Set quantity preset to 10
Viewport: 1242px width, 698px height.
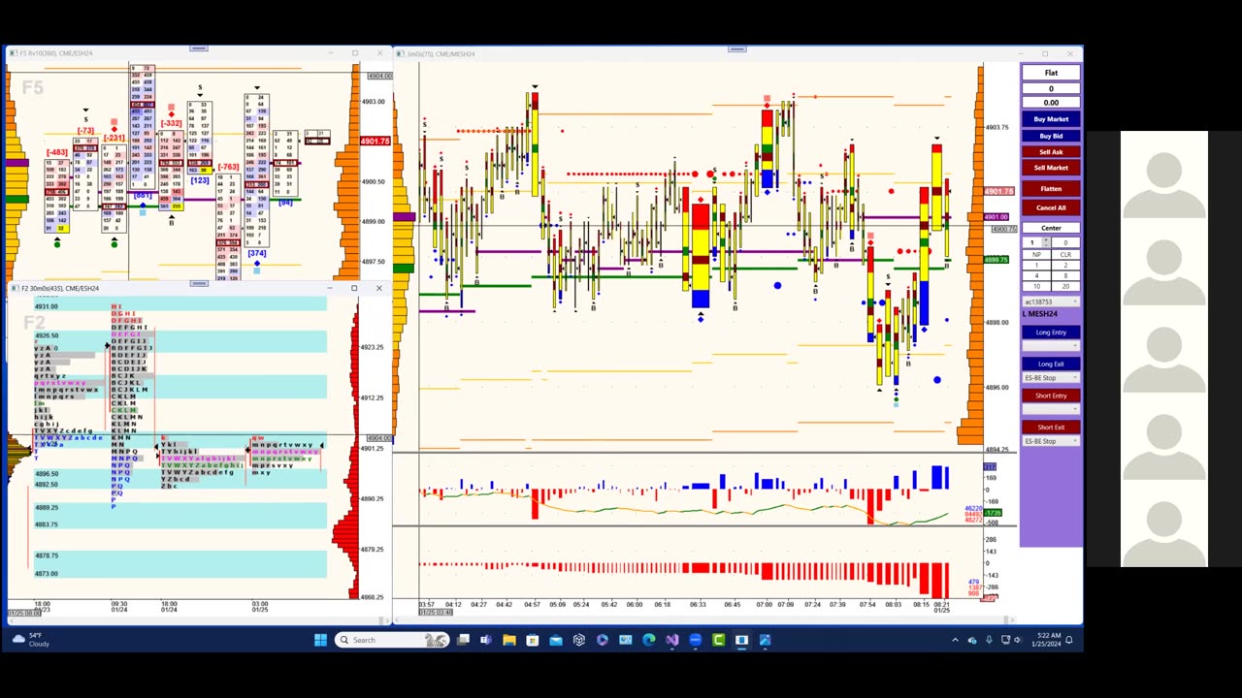[1036, 286]
